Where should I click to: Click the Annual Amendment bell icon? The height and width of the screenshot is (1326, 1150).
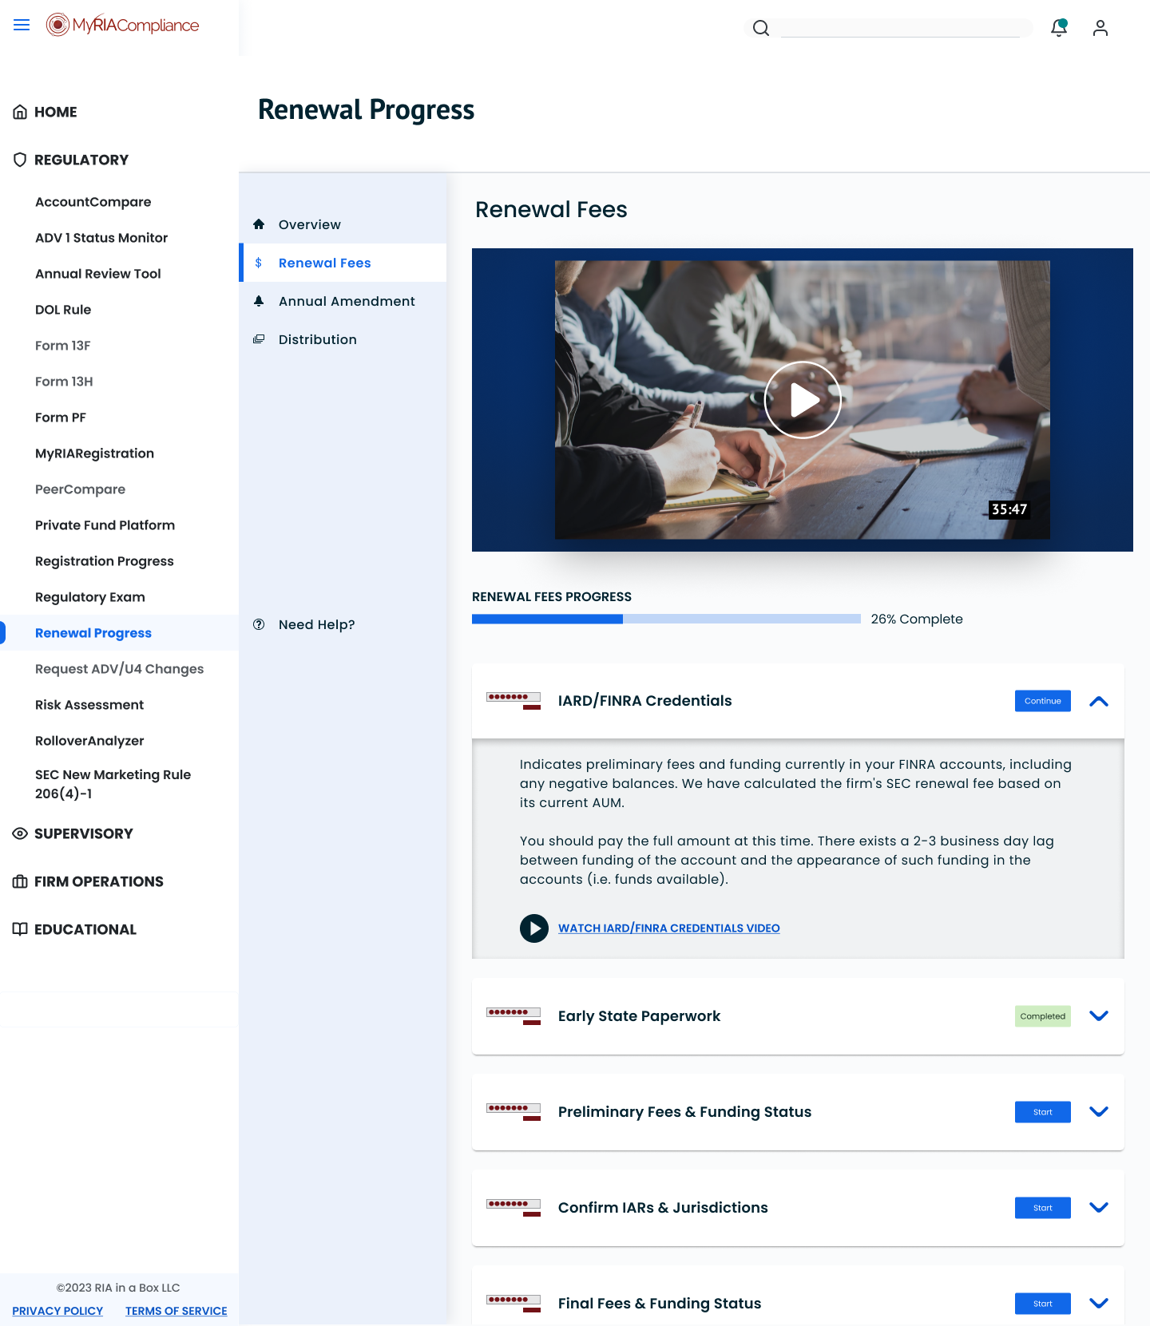tap(259, 301)
